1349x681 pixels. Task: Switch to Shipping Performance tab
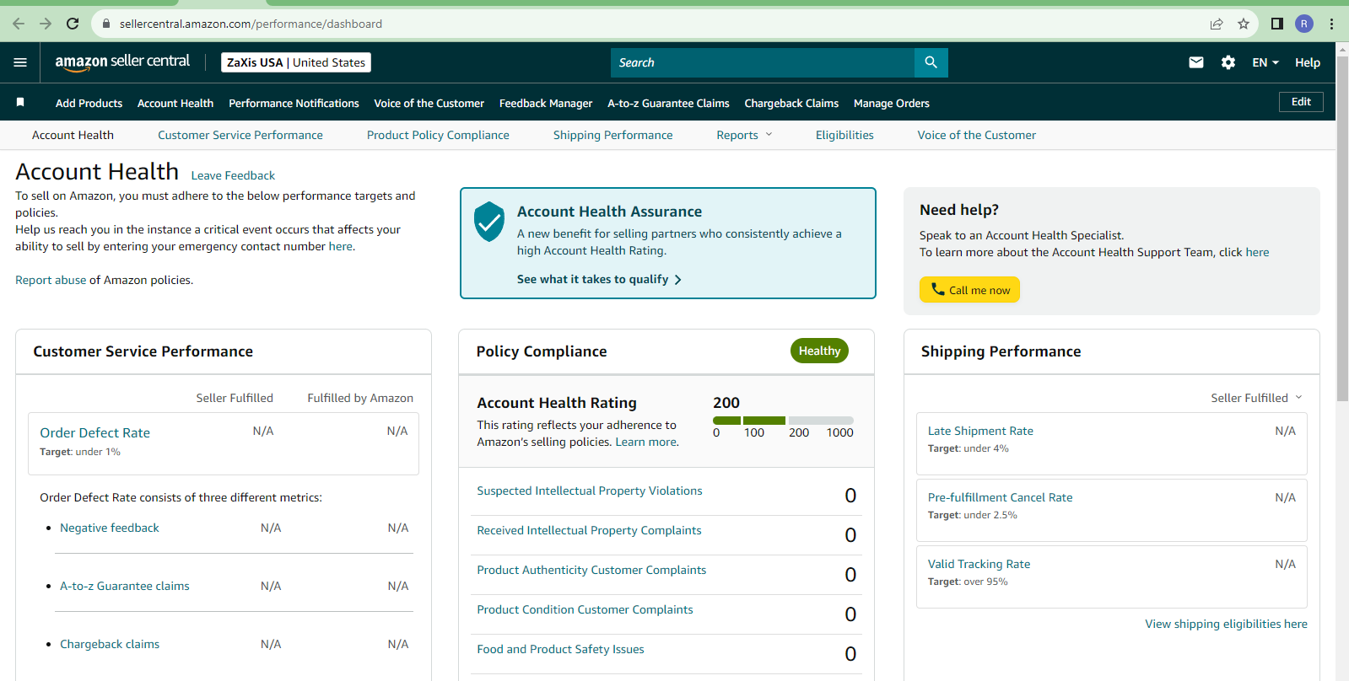[x=613, y=135]
